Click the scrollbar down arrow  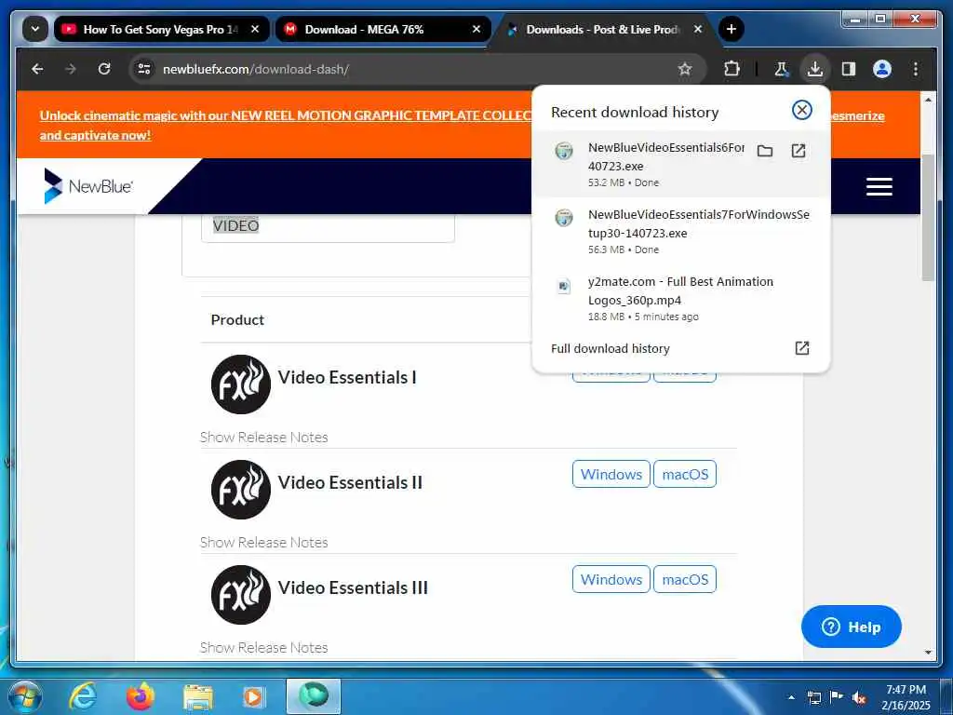(928, 653)
